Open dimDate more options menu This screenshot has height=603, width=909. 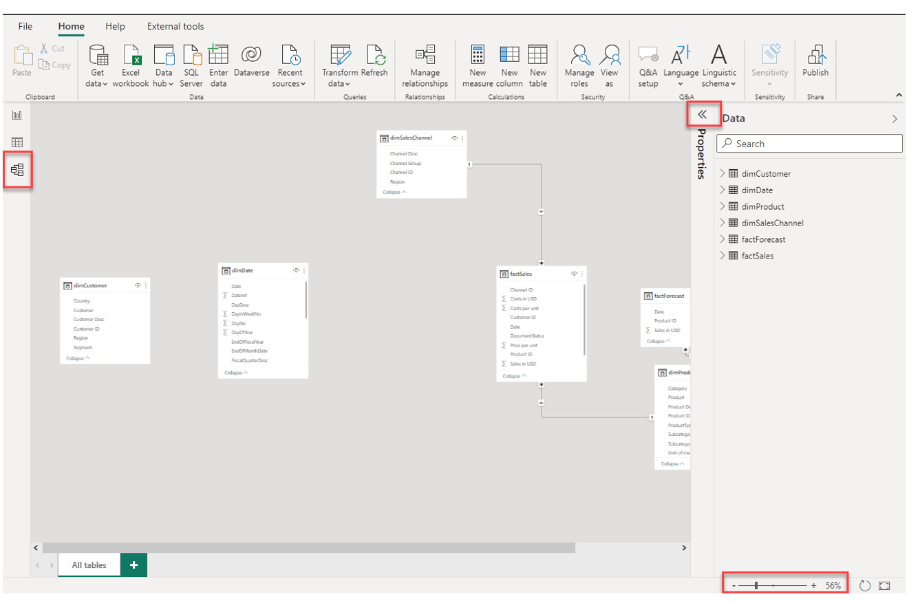304,271
